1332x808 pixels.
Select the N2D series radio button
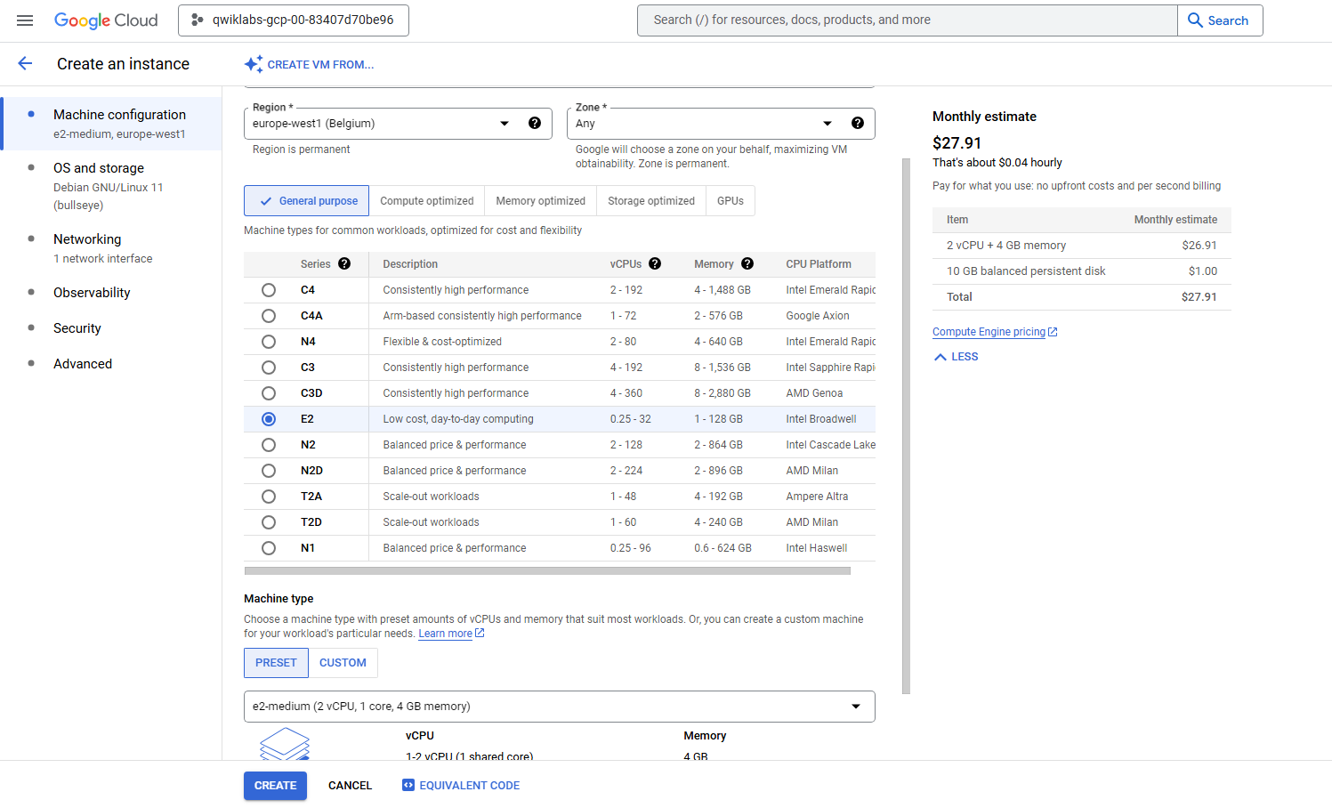[269, 471]
